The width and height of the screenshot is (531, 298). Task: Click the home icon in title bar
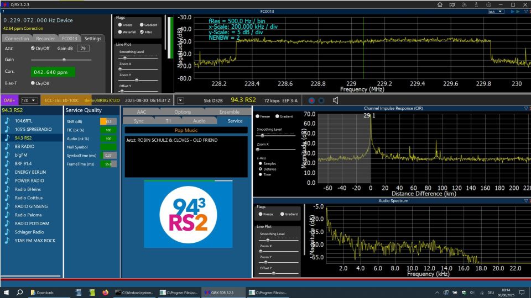point(440,4)
